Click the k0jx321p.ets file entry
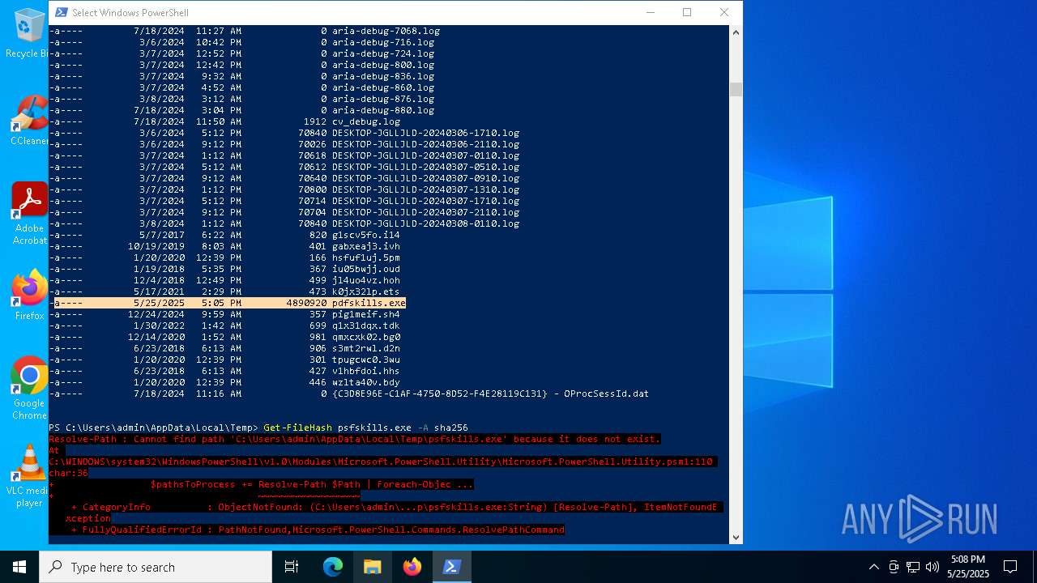This screenshot has width=1037, height=583. coord(366,291)
